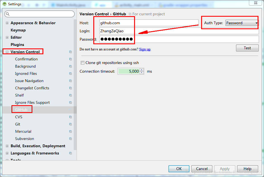Click the Password input field

tap(179, 39)
